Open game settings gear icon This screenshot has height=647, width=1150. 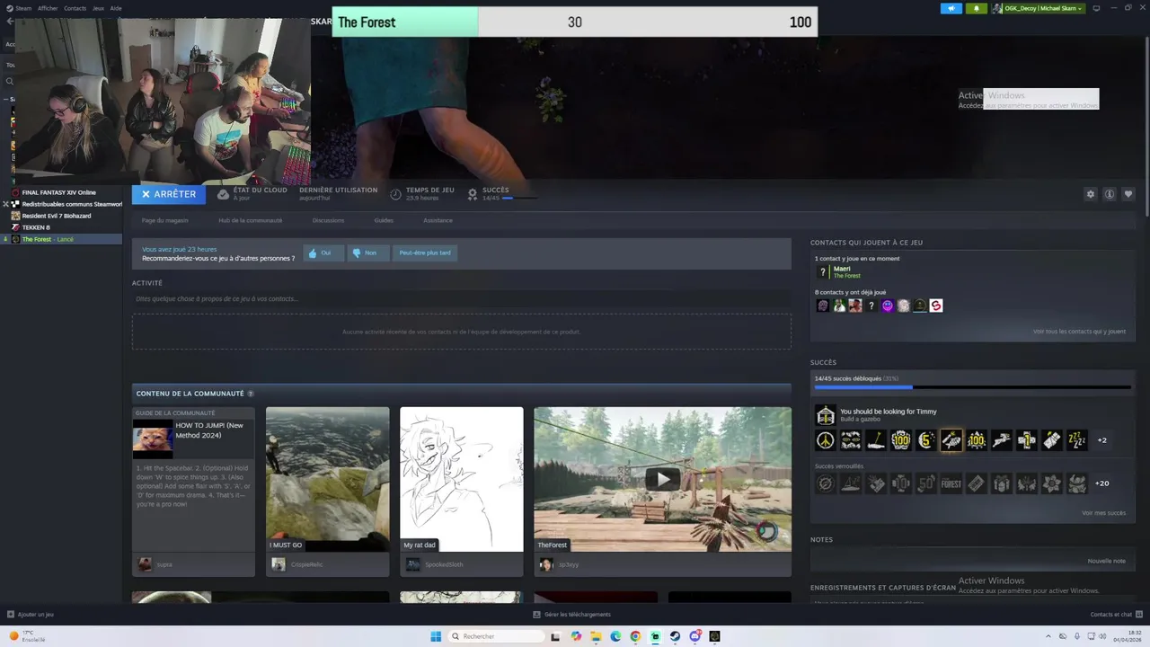click(x=1091, y=194)
